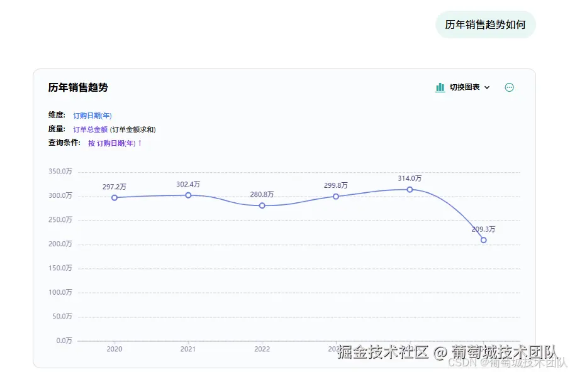Click the bar chart icon beside 切换图表
Viewport: 570px width, 372px height.
click(440, 87)
